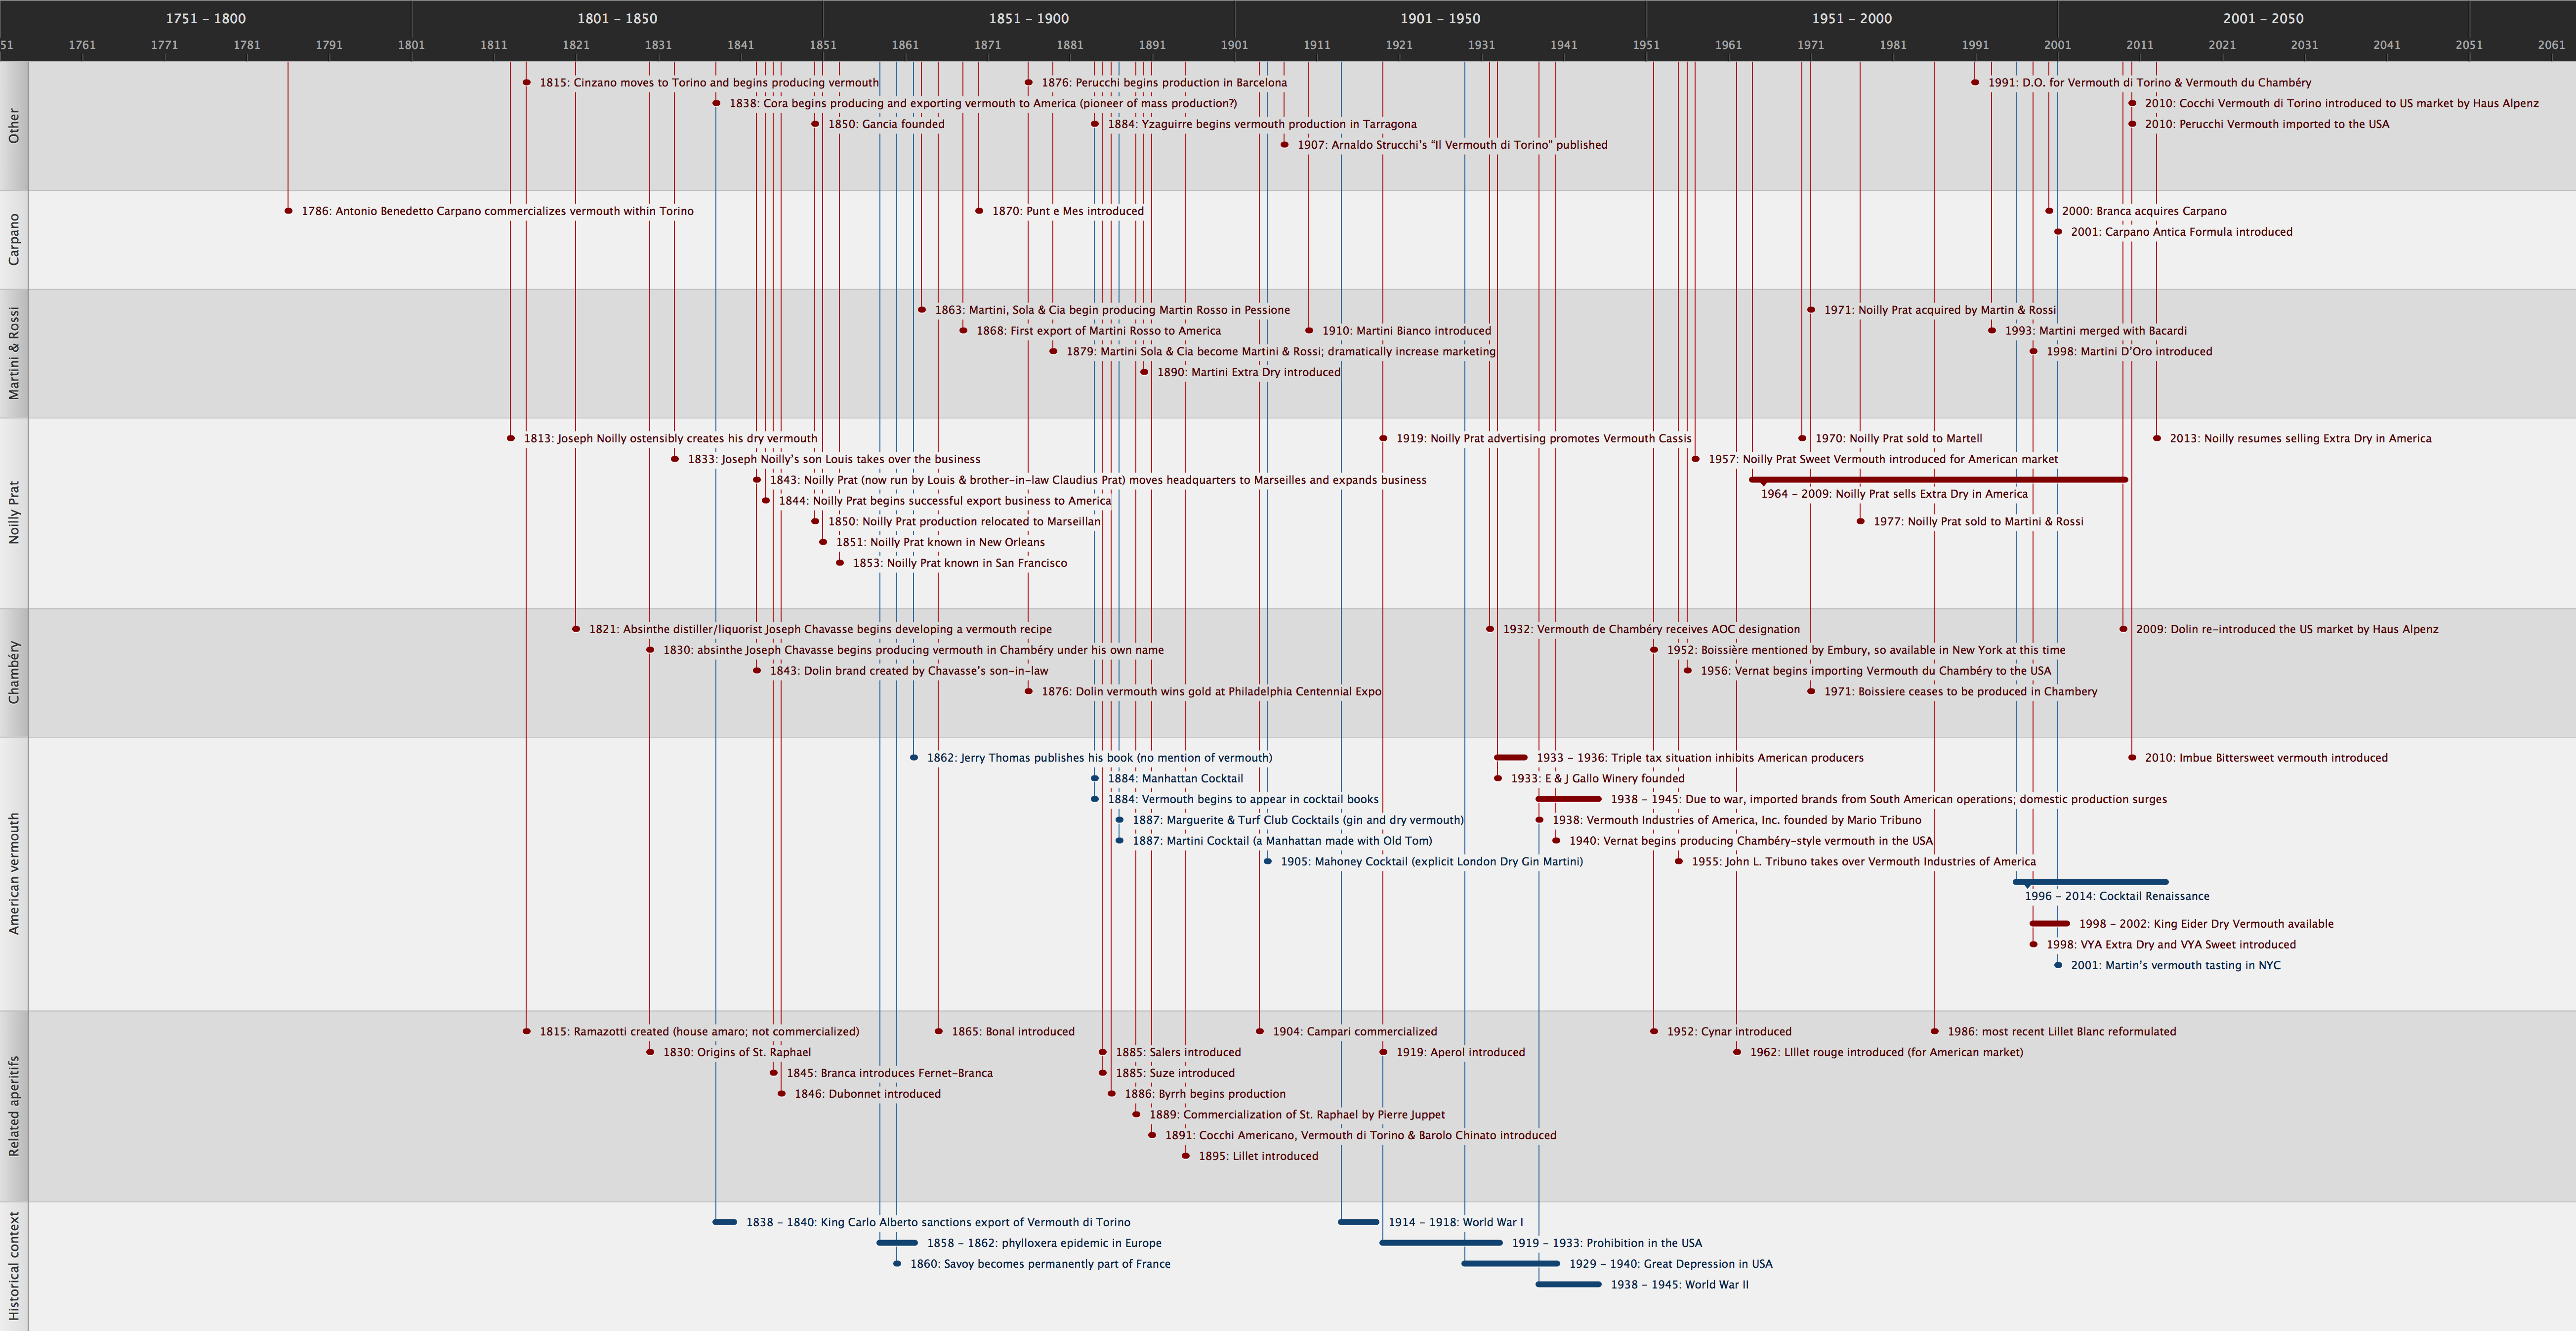The height and width of the screenshot is (1331, 2576).
Task: Click the American vermouth category label
Action: tap(14, 874)
